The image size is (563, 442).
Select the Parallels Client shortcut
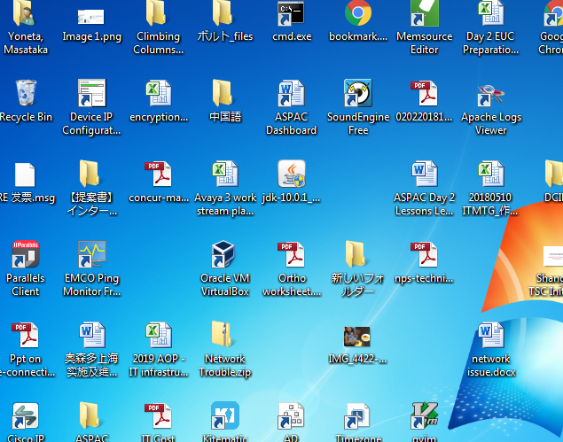click(x=26, y=255)
